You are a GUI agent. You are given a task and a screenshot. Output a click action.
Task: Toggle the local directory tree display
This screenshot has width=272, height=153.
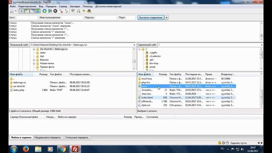coord(27,11)
